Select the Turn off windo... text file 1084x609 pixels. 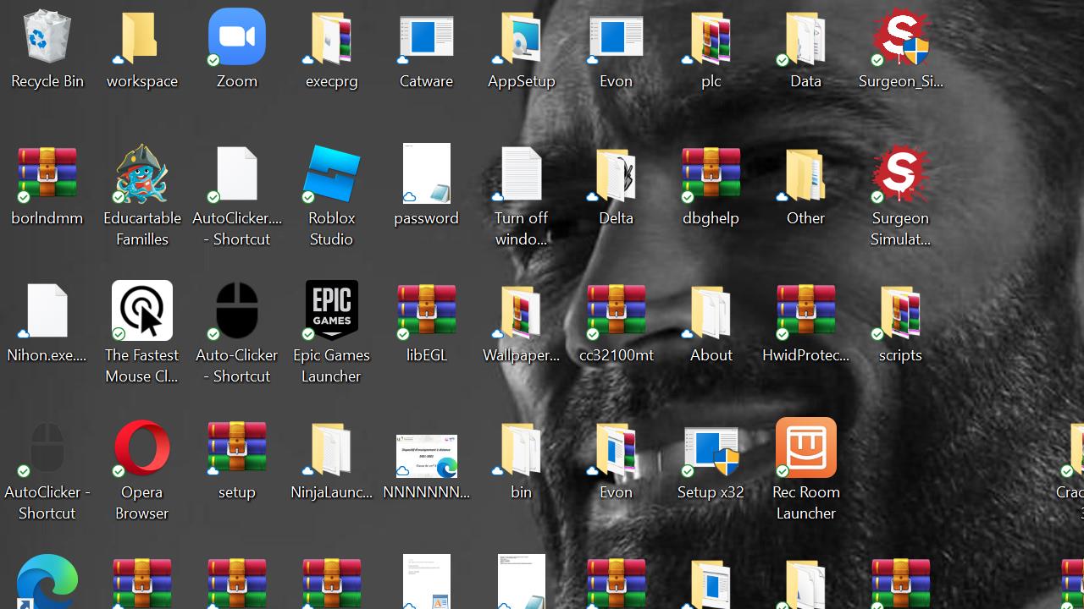pyautogui.click(x=521, y=175)
